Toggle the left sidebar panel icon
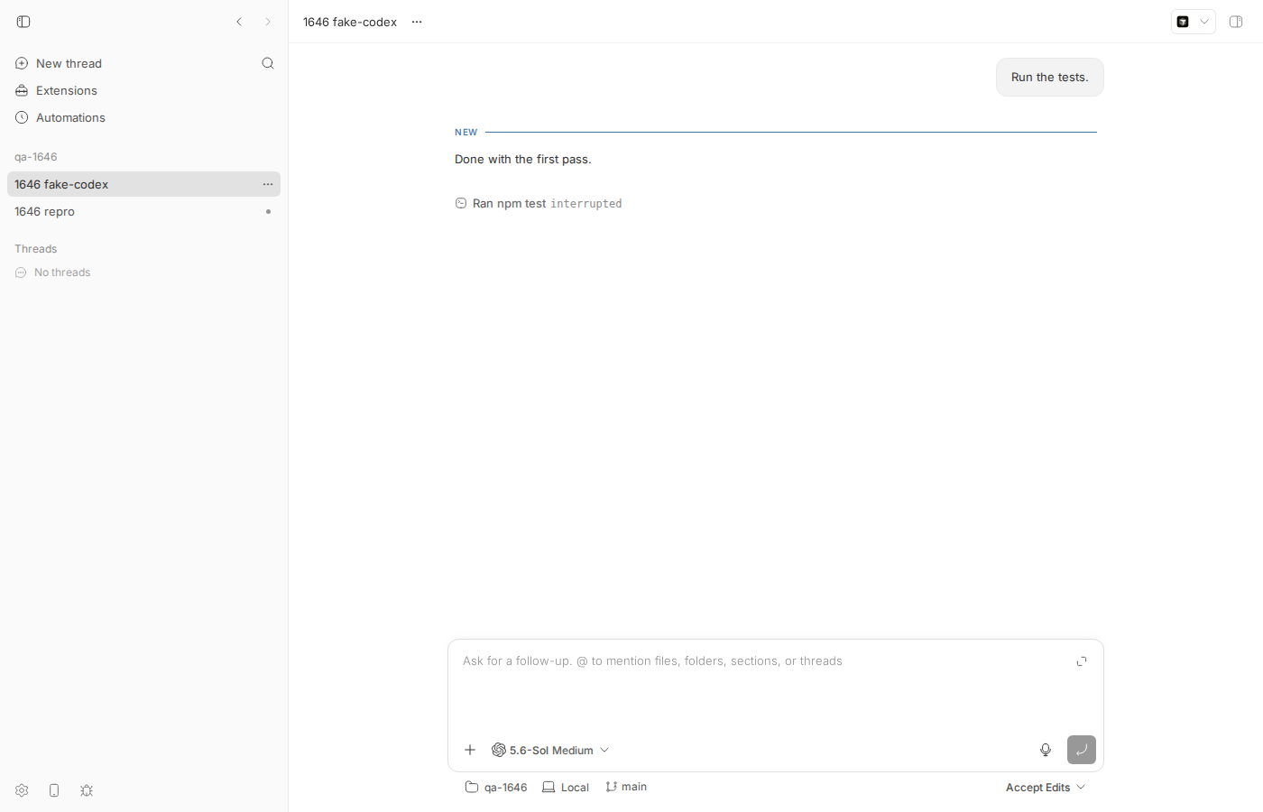 (23, 22)
